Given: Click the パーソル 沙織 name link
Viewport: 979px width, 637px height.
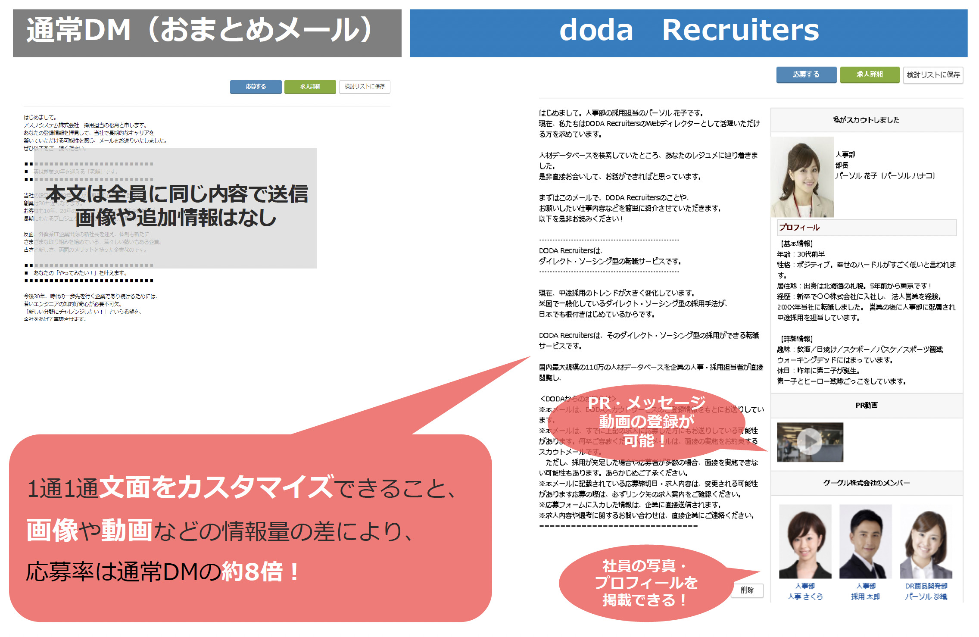Looking at the screenshot, I should tap(926, 596).
